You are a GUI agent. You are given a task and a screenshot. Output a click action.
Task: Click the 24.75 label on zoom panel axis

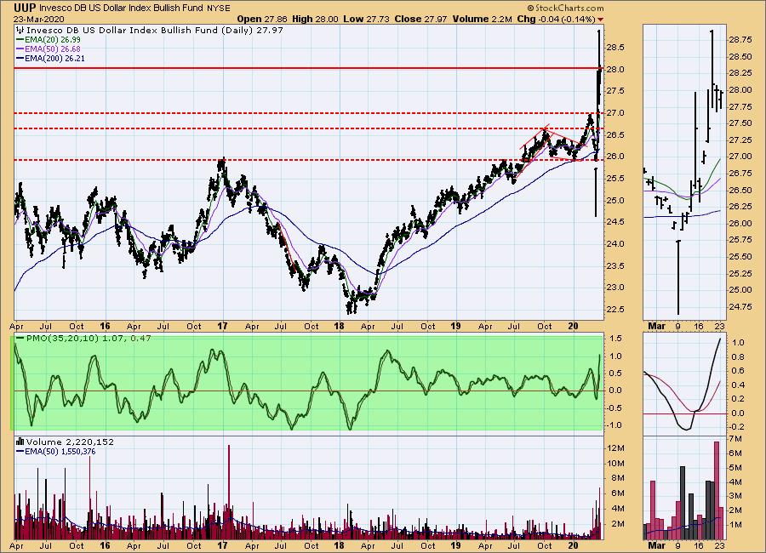[740, 307]
